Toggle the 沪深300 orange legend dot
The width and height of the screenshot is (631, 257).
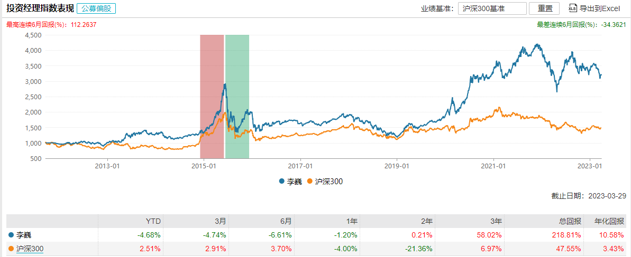[309, 181]
